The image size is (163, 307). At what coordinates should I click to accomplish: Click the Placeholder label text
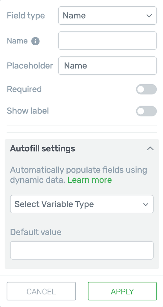[x=30, y=66]
